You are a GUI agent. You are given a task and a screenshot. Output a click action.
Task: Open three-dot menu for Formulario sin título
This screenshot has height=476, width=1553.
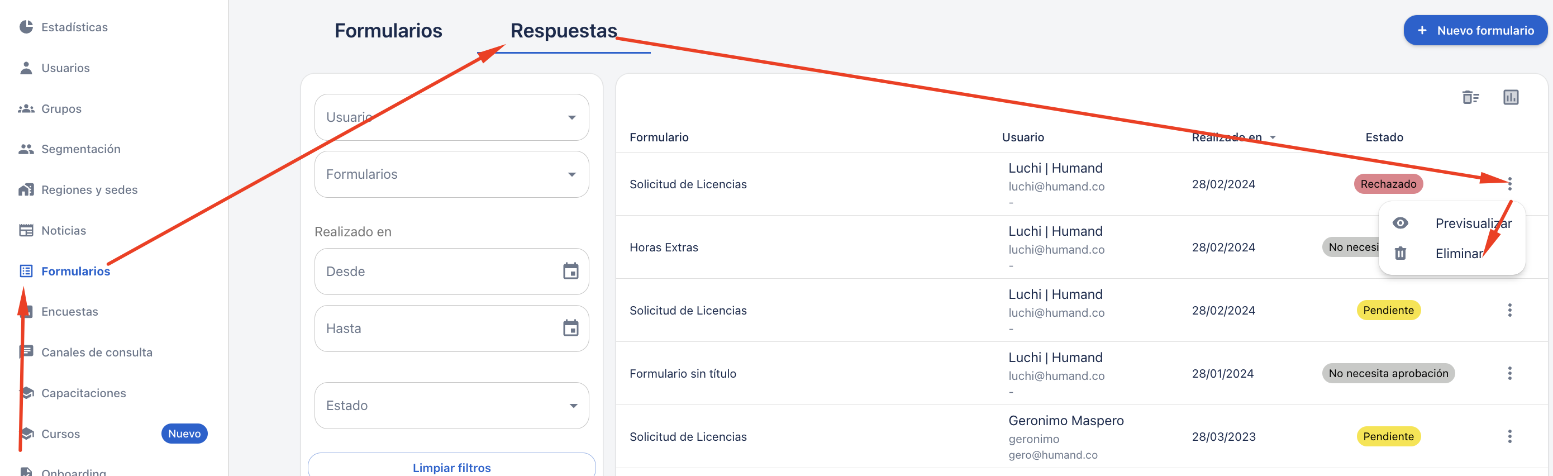(1509, 373)
